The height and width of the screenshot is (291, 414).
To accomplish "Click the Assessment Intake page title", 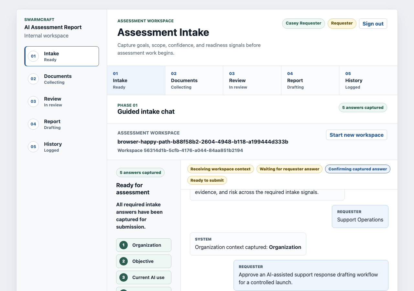I will click(x=163, y=32).
